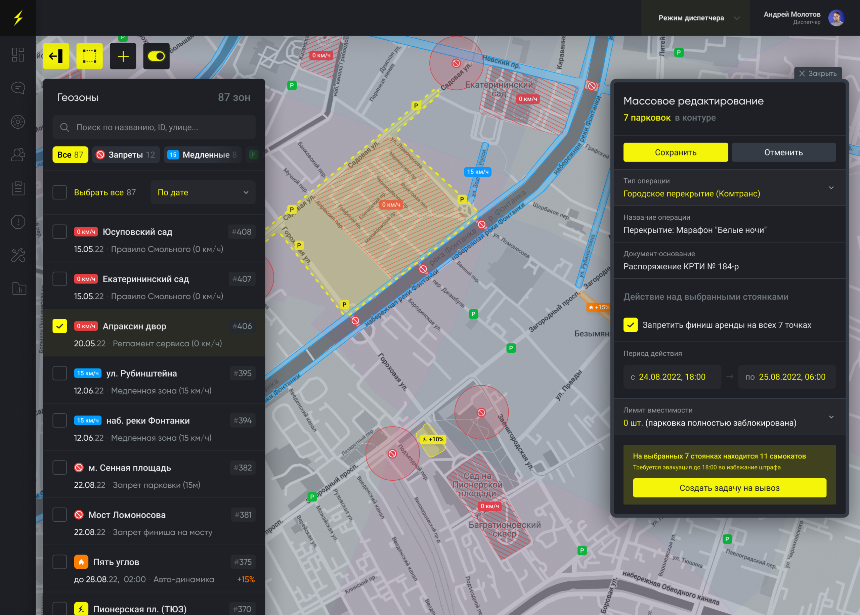This screenshot has width=860, height=615.
Task: Click the lightning bolt logo
Action: point(18,18)
